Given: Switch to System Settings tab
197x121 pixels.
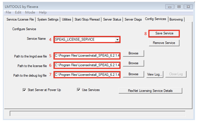Looking at the screenshot, I should pyautogui.click(x=48, y=19).
